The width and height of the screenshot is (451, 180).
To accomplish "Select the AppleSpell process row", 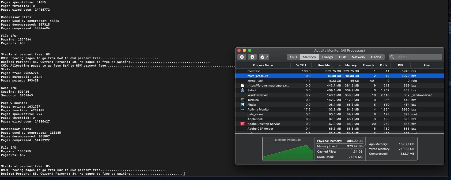I will 340,119.
